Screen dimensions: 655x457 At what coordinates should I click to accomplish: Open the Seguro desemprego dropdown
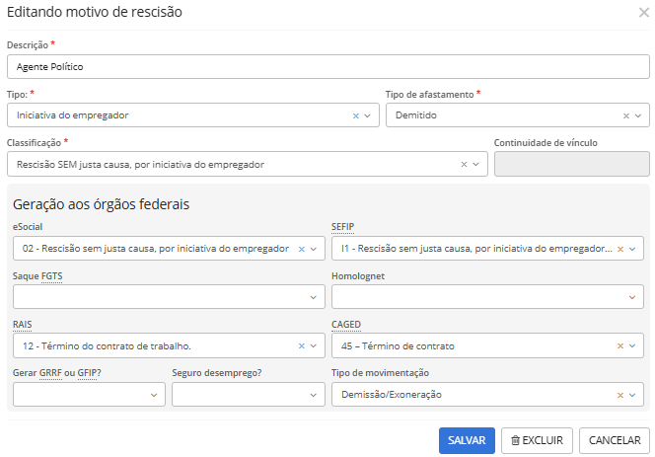click(249, 394)
